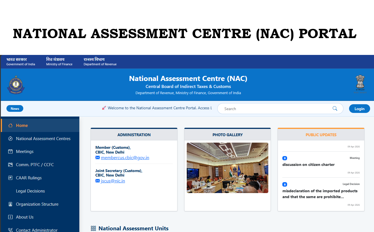Click the calendar icon beside Meetings
The height and width of the screenshot is (232, 374).
click(x=10, y=152)
